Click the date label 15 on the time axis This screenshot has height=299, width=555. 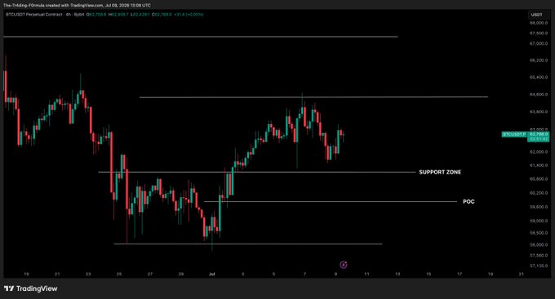[x=428, y=274]
